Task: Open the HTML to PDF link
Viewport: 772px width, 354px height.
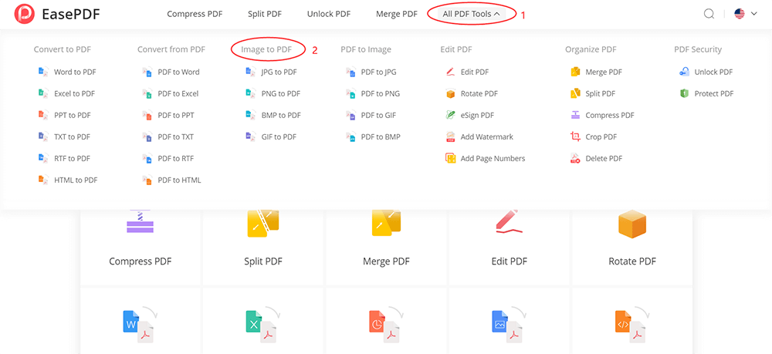Action: [75, 180]
